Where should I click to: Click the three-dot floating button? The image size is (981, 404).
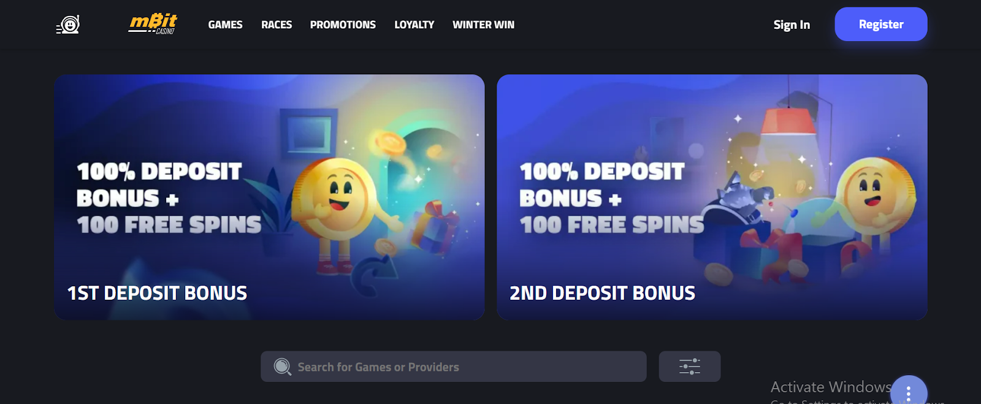(908, 392)
